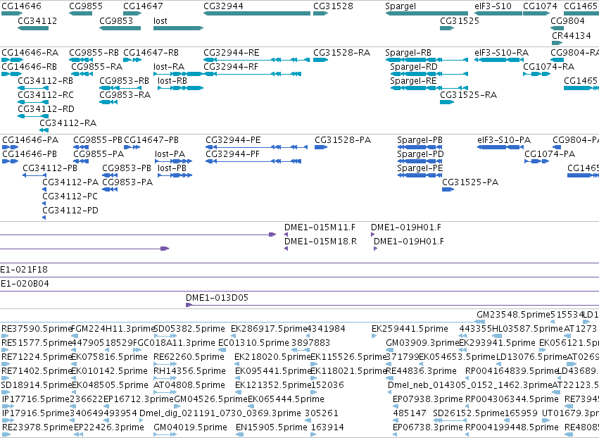This screenshot has width=599, height=438.
Task: Select the Spargel-RB transcript label
Action: pyautogui.click(x=408, y=52)
